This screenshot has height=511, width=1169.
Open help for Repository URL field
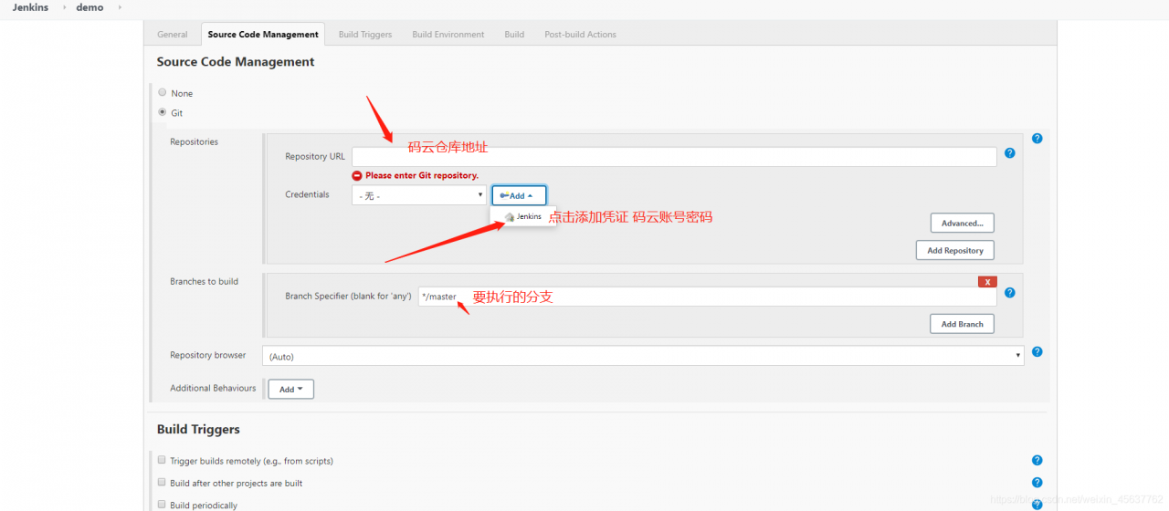coord(1009,153)
